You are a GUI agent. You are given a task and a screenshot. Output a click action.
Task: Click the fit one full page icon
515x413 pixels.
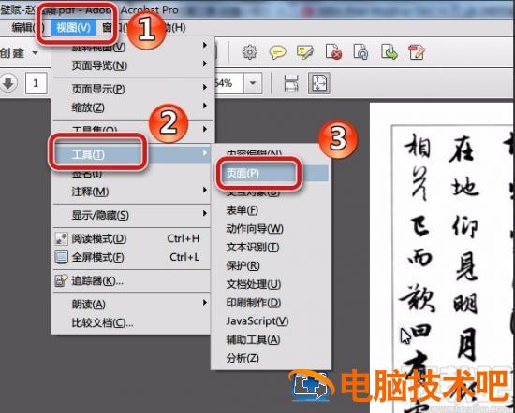click(x=319, y=83)
